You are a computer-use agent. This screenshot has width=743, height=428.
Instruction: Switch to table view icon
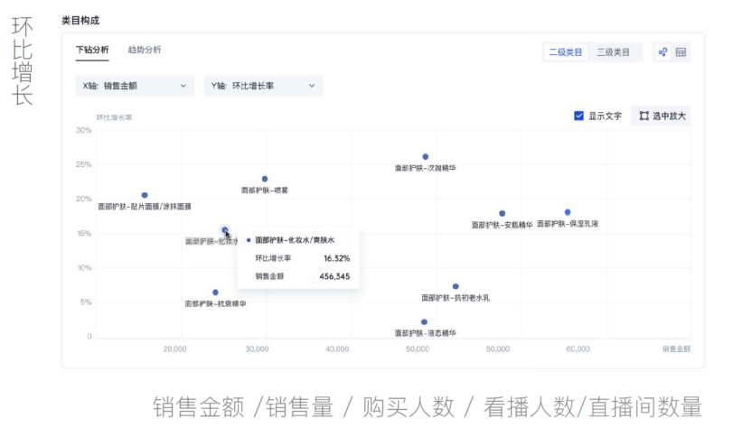(x=681, y=52)
